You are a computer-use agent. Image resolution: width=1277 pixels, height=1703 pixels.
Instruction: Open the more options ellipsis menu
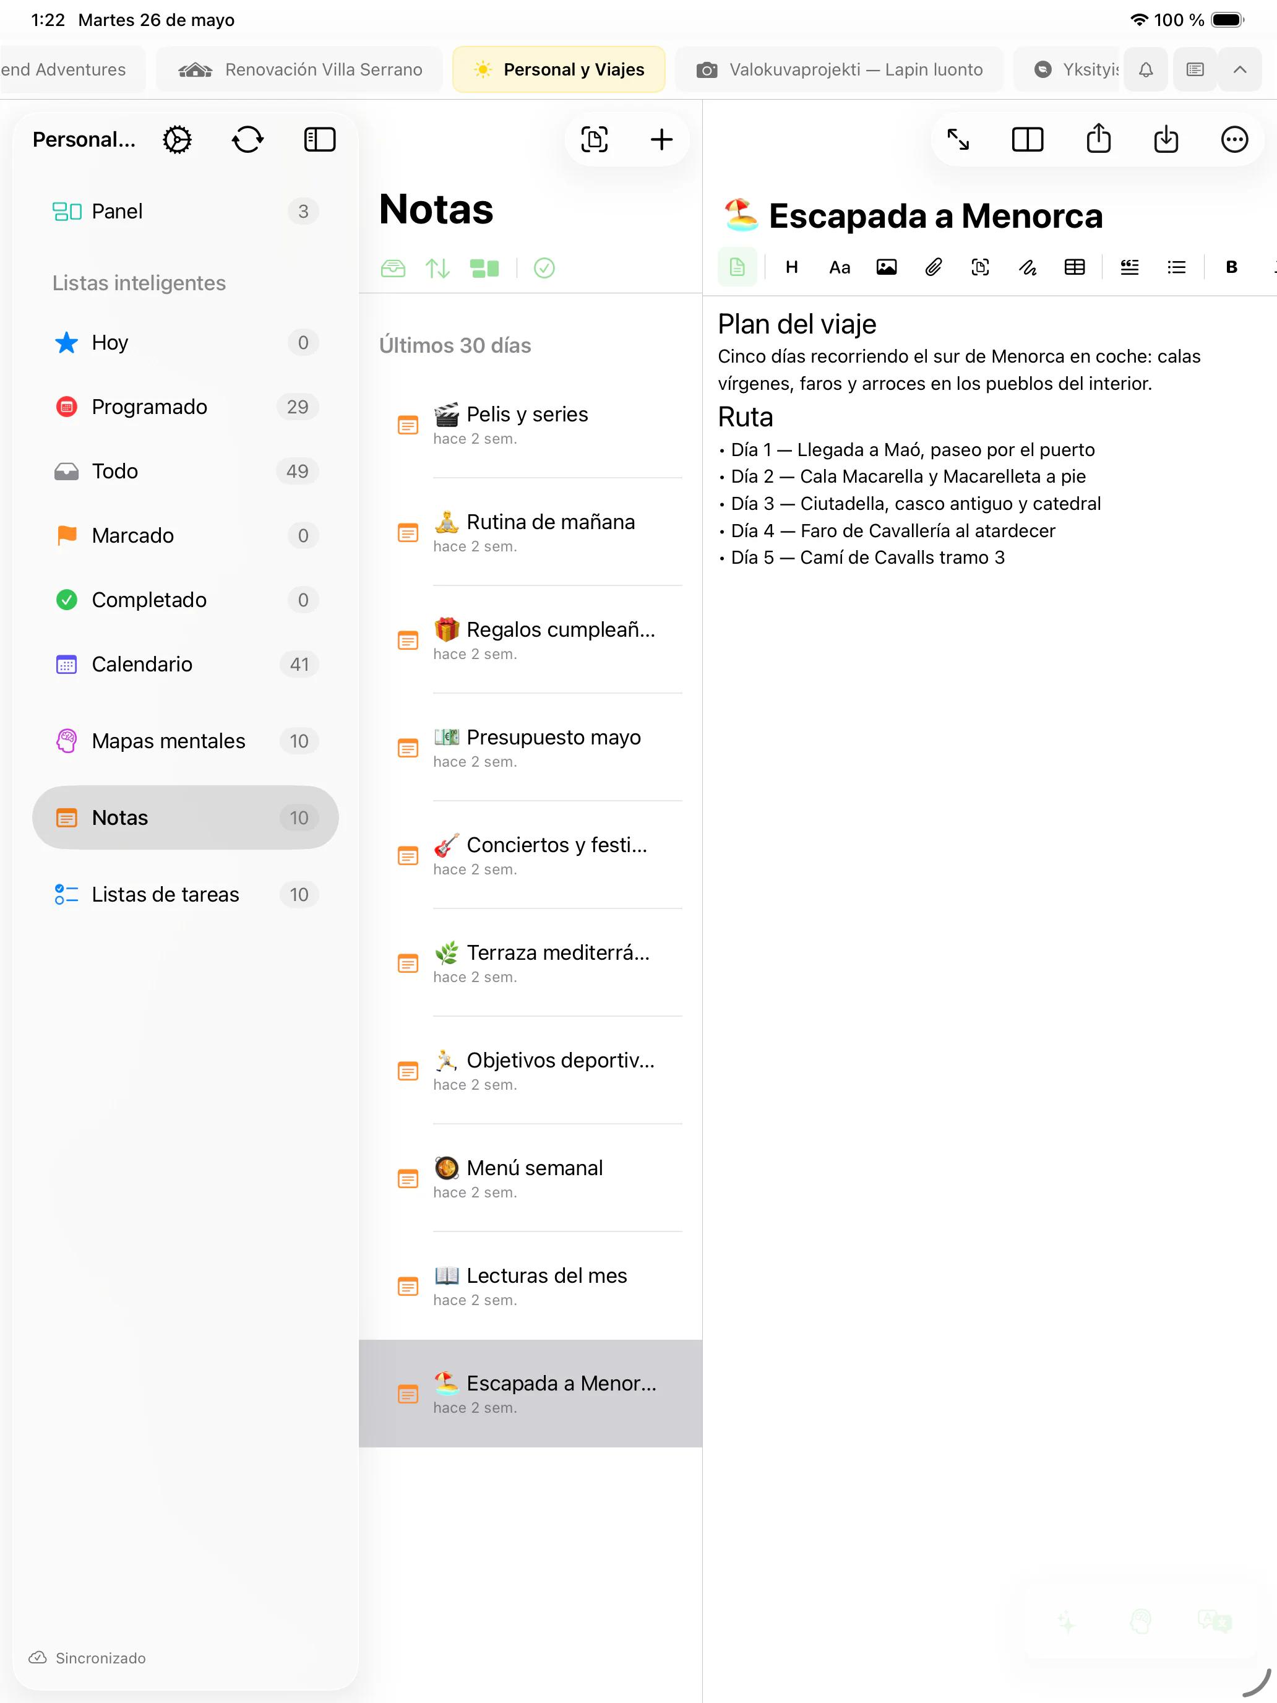click(x=1234, y=139)
